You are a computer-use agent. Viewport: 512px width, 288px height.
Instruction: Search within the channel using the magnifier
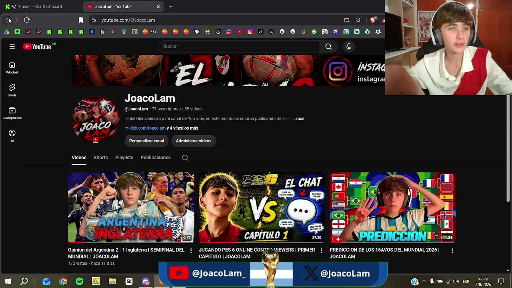click(x=185, y=158)
